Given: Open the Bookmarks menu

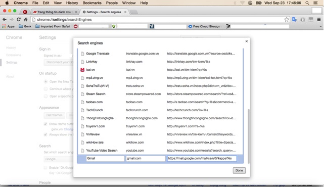Looking at the screenshot, I should click(92, 3).
